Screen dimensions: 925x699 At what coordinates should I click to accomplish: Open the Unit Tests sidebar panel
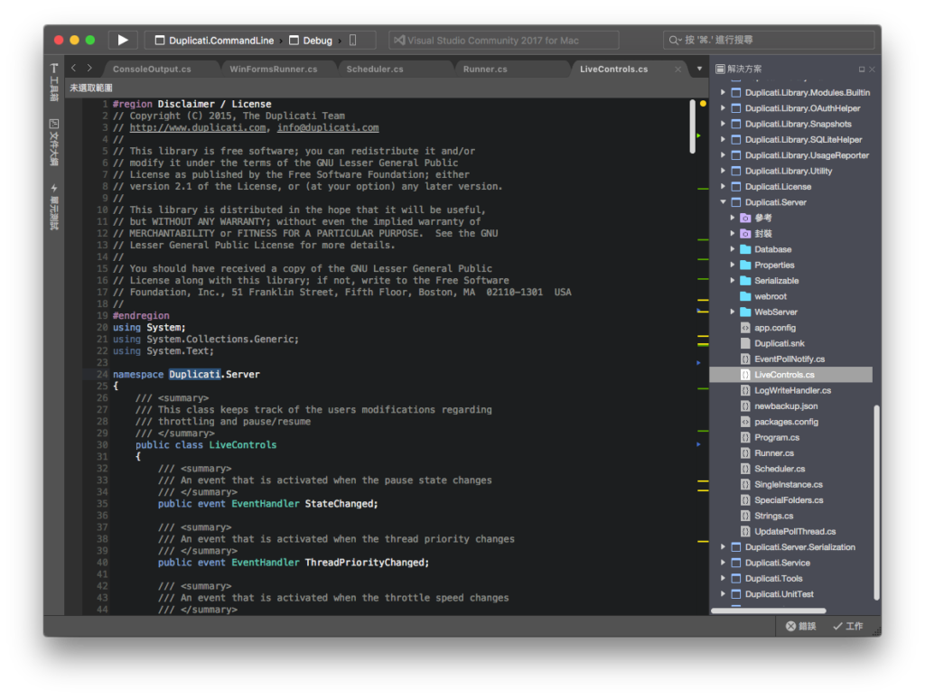[53, 207]
